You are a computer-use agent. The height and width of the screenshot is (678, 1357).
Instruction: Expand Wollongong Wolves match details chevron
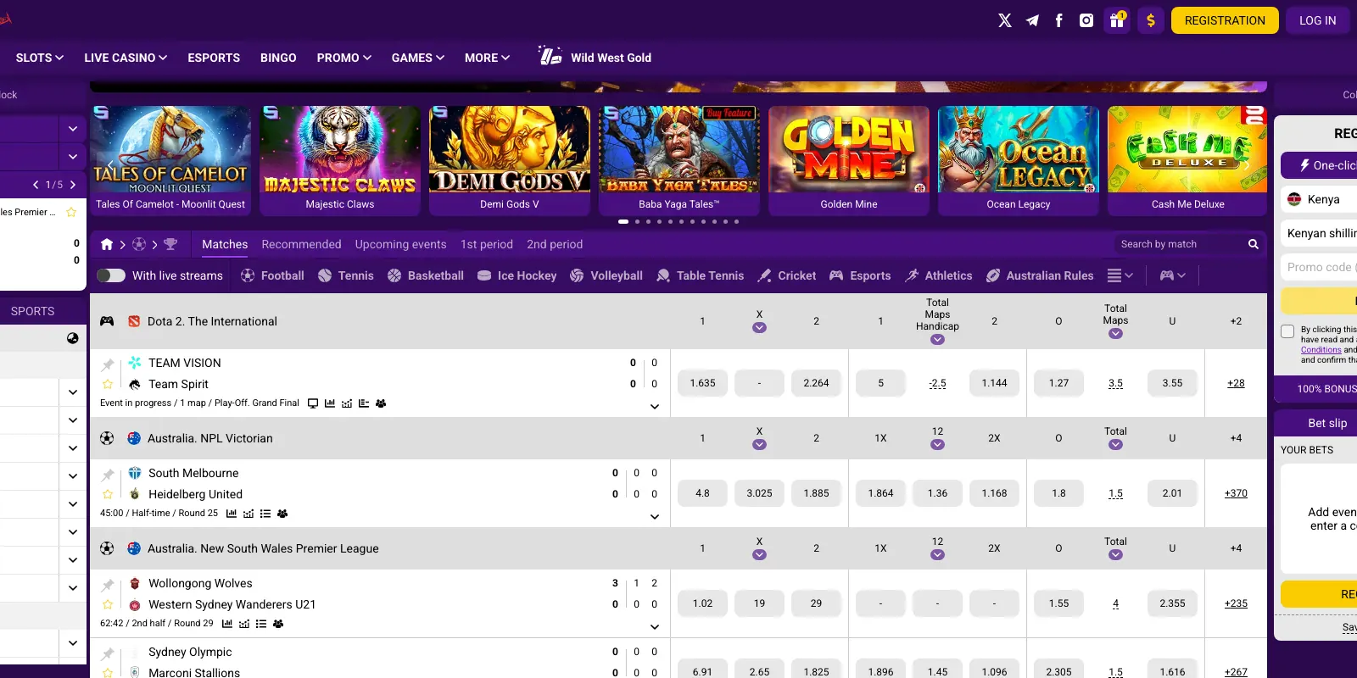pyautogui.click(x=655, y=627)
